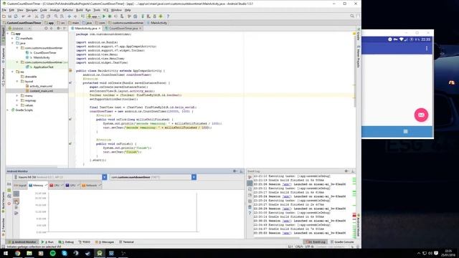
Task: Open the com.customcountdowntimer process dropdown
Action: pos(194,177)
